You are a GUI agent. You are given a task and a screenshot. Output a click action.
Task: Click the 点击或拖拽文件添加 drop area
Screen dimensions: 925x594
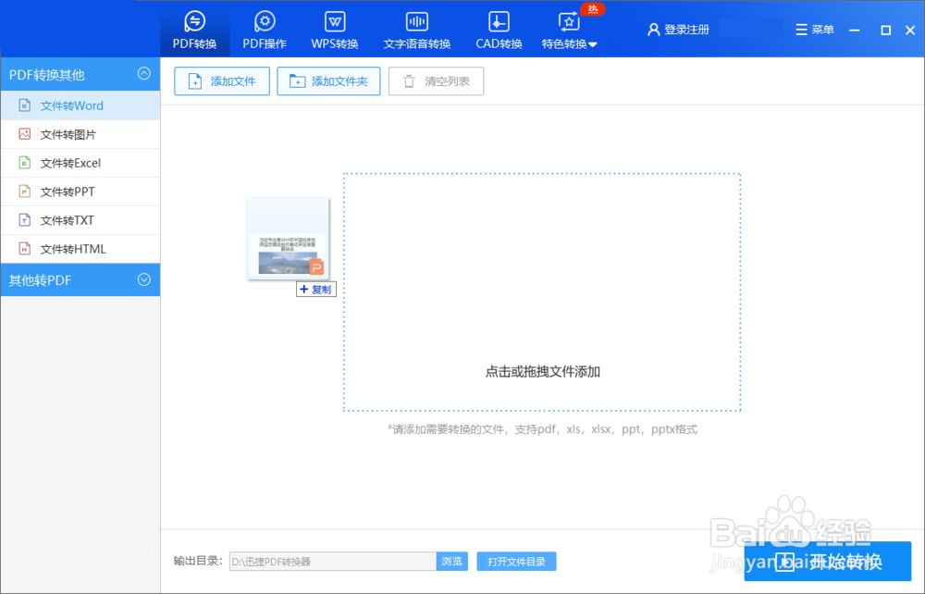542,292
